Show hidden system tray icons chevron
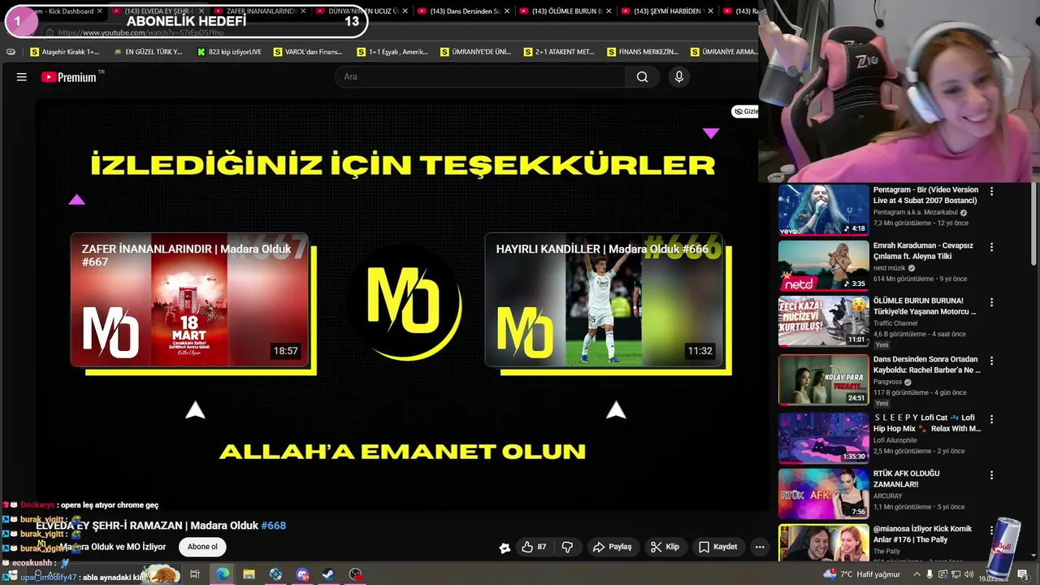The height and width of the screenshot is (585, 1040). click(x=917, y=574)
